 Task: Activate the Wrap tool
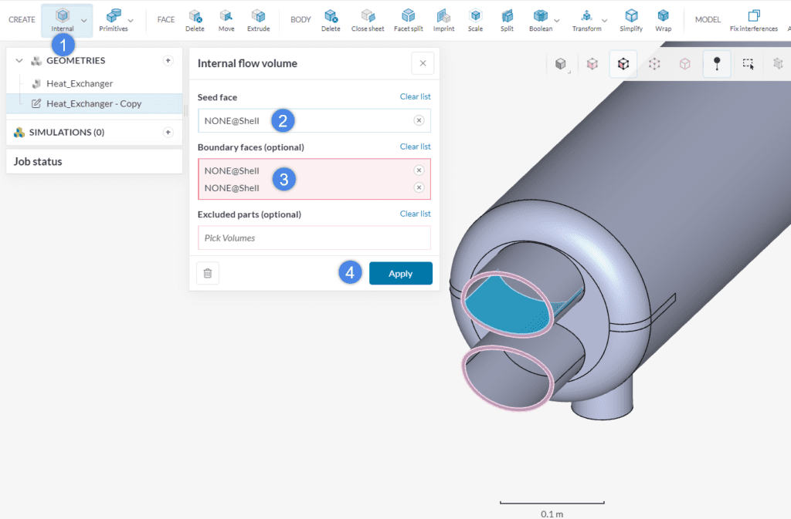click(x=663, y=19)
